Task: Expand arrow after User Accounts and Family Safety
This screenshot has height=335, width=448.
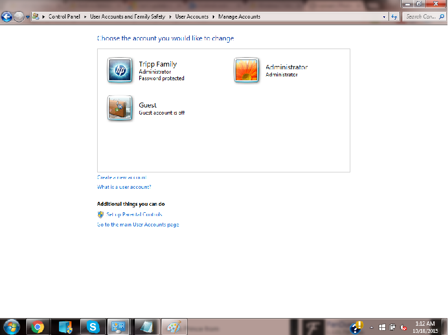Action: 170,17
